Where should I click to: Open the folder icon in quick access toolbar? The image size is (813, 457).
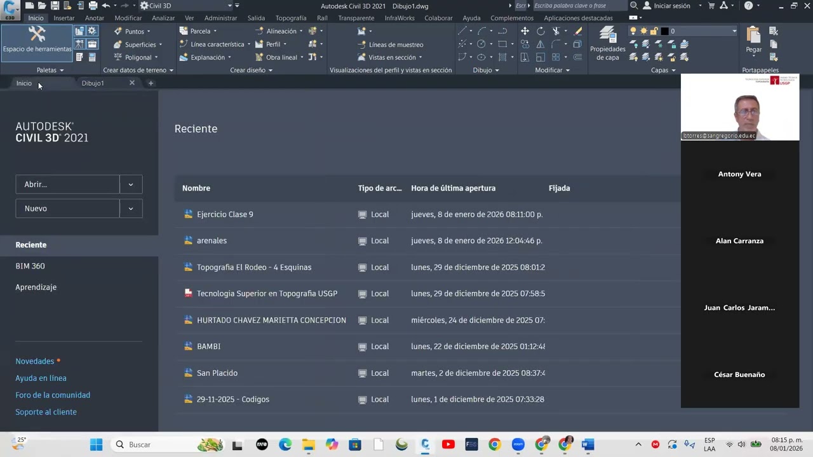click(x=42, y=6)
